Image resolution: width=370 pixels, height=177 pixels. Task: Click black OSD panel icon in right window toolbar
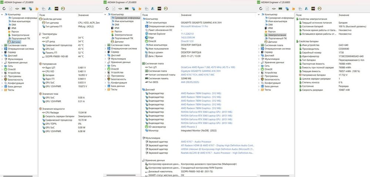[x=313, y=9]
